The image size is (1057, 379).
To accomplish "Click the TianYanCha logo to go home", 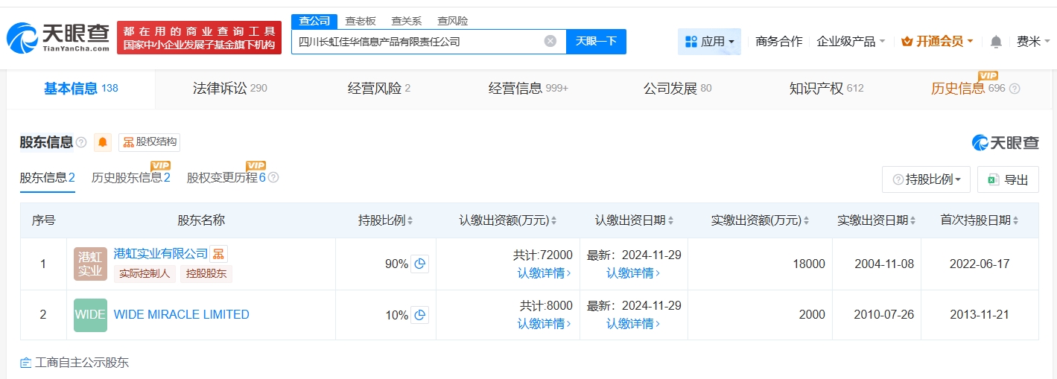I will [x=58, y=37].
